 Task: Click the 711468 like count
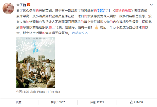pos(138,102)
